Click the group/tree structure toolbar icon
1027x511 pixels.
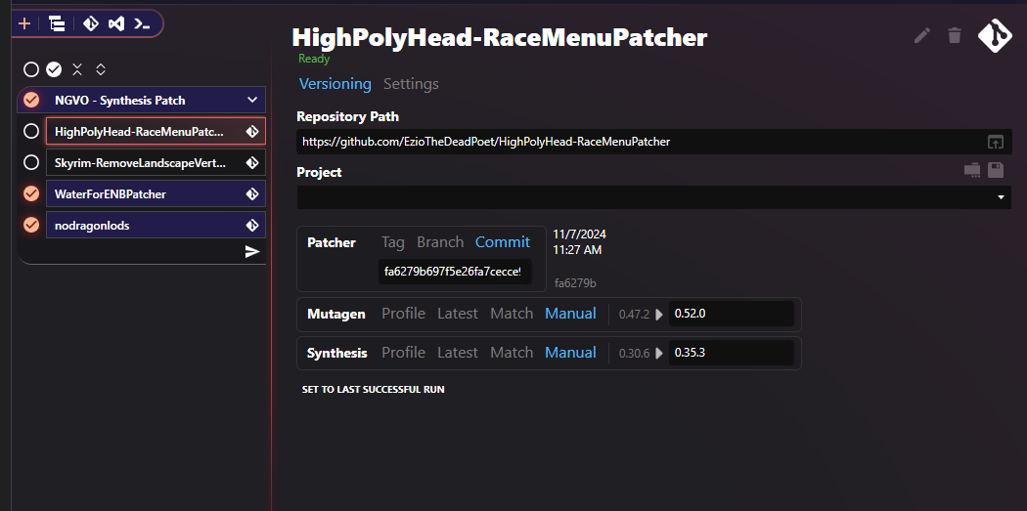(57, 24)
